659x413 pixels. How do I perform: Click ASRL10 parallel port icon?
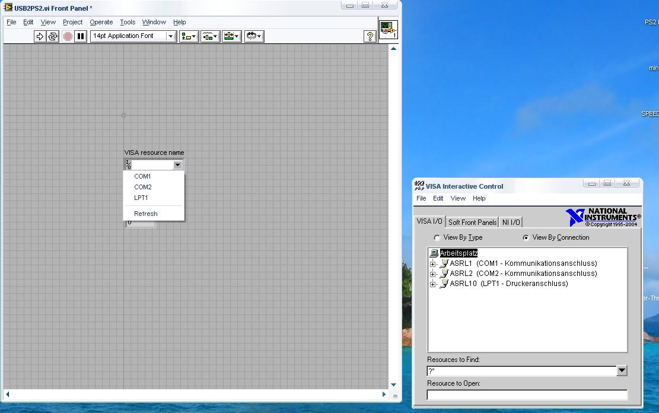pos(444,284)
